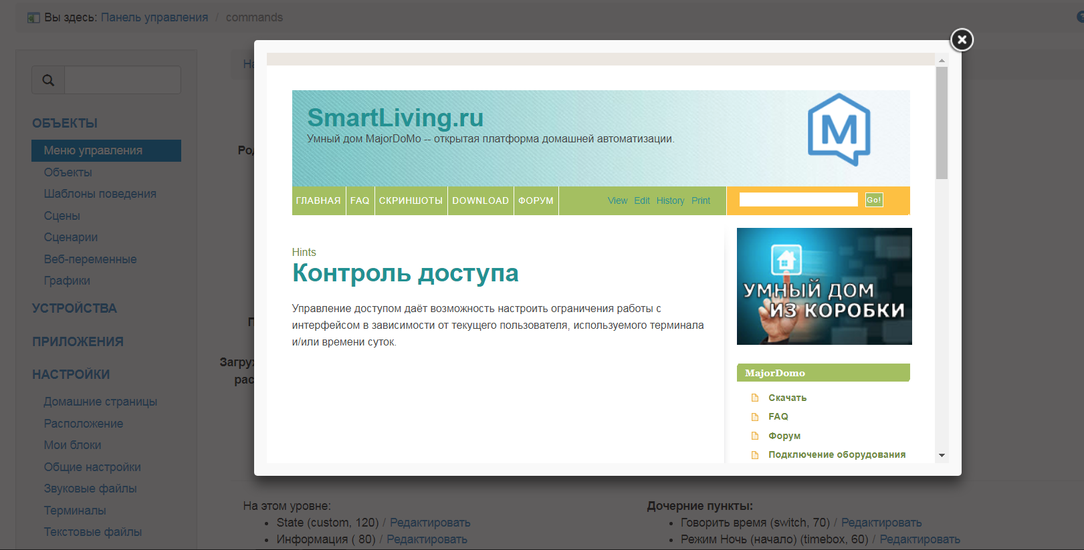Click the History page action link
This screenshot has width=1084, height=550.
coord(670,200)
